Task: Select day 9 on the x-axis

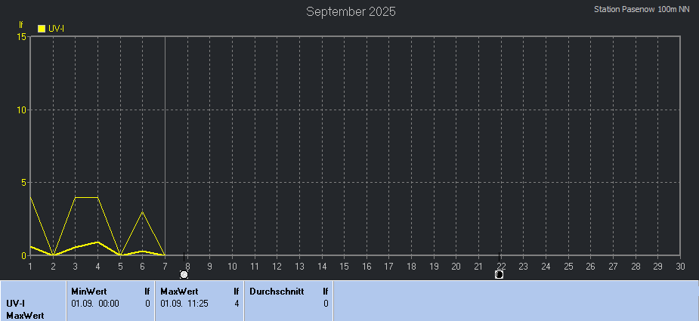Action: coord(209,266)
